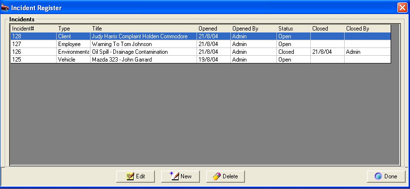Close the Incident Register window
The image size is (410, 189).
click(x=402, y=8)
